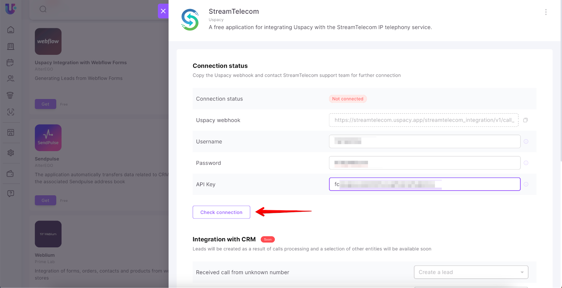Show info hint for Password field

526,163
